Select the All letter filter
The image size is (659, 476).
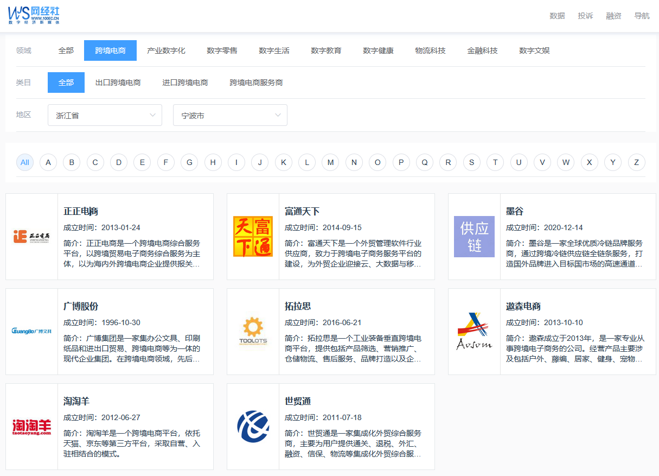25,162
